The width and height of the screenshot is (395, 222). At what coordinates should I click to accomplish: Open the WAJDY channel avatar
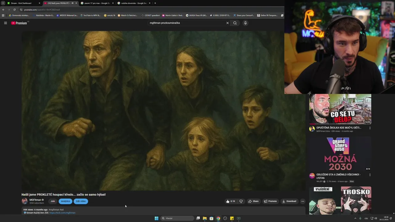pyautogui.click(x=312, y=176)
